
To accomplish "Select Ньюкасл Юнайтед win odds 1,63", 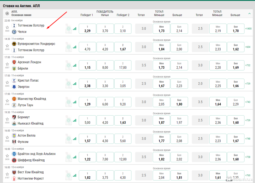I will (x=123, y=120).
